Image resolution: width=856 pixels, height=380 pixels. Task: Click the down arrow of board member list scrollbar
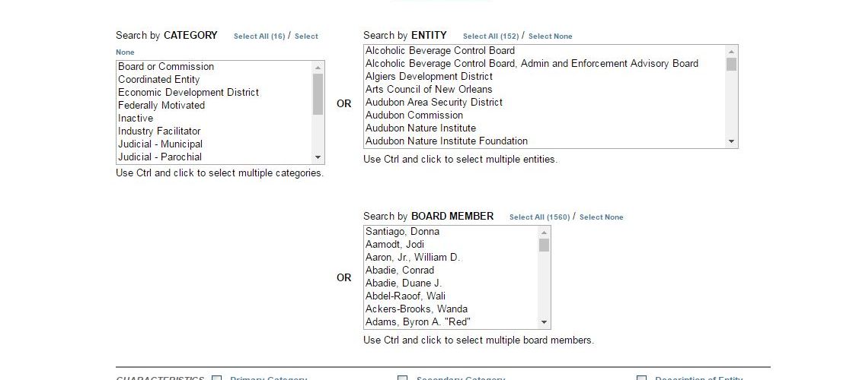pos(544,322)
